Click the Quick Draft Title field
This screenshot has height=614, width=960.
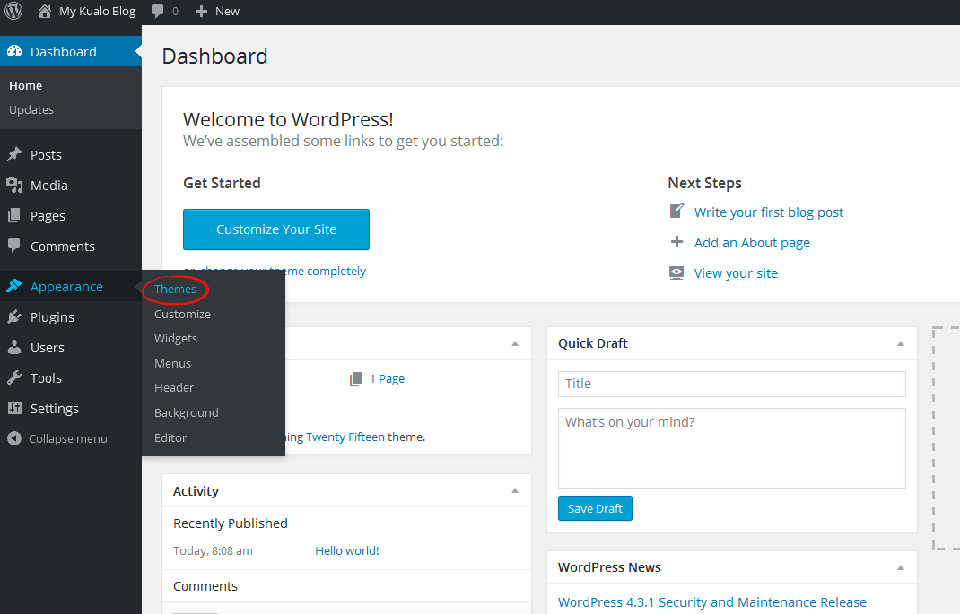[731, 384]
